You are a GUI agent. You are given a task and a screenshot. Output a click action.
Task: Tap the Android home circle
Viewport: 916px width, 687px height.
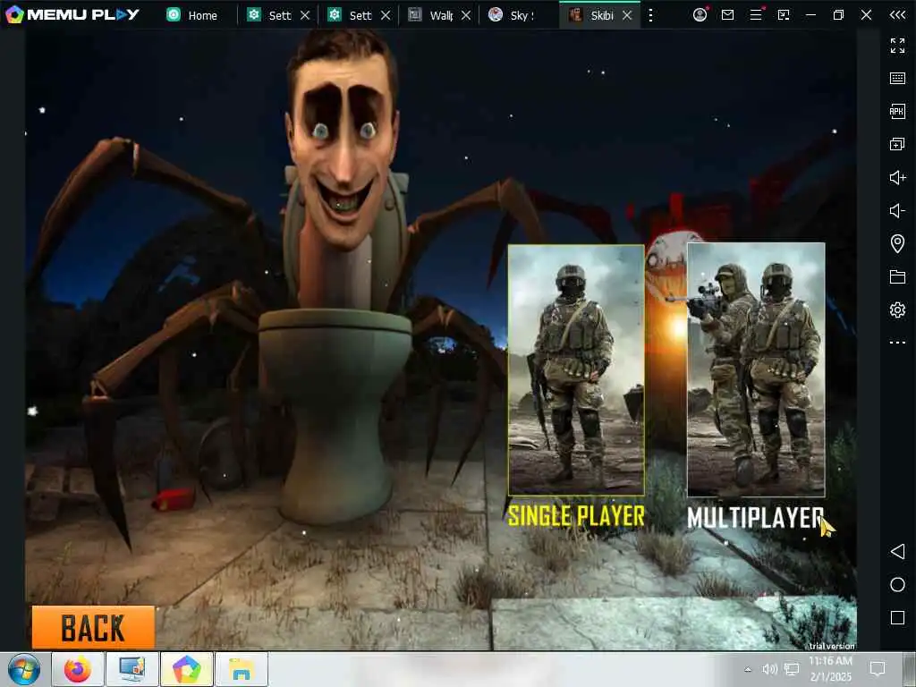[897, 584]
